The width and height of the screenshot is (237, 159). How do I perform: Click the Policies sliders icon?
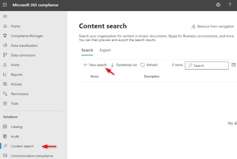(x=5, y=84)
